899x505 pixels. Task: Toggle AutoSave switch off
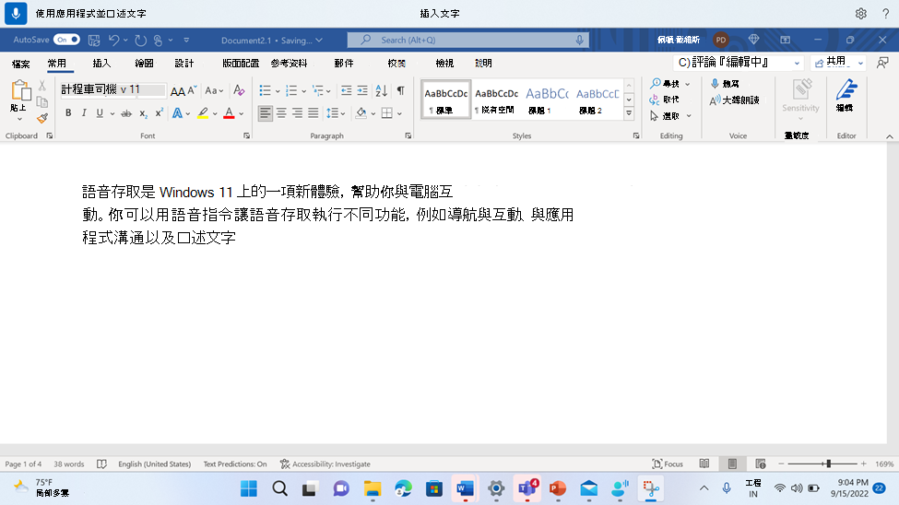[66, 40]
